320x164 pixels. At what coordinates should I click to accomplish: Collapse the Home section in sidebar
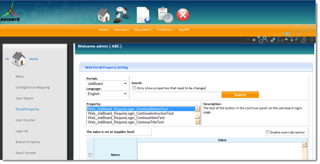(7, 59)
